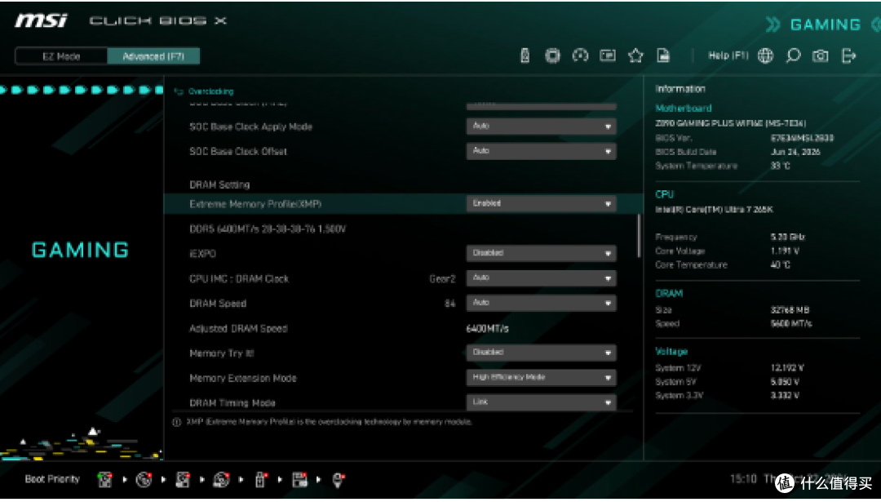Viewport: 881px width, 502px height.
Task: Open CPU IMC : DRAM Clock dropdown
Action: [541, 278]
